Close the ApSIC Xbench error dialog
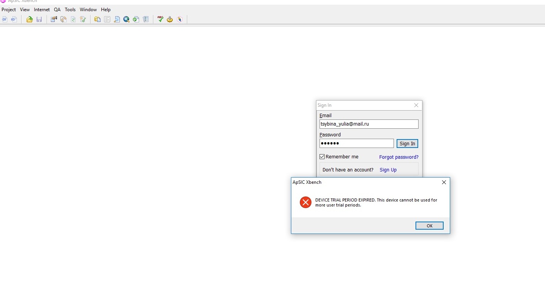This screenshot has height=299, width=545. point(444,182)
